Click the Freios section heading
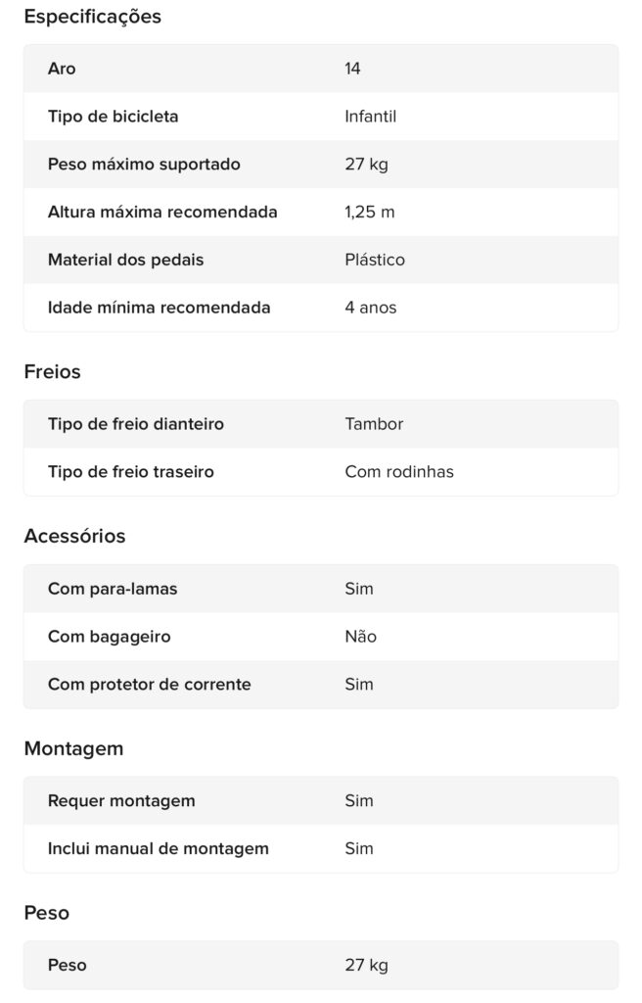The height and width of the screenshot is (1003, 642). pyautogui.click(x=52, y=372)
